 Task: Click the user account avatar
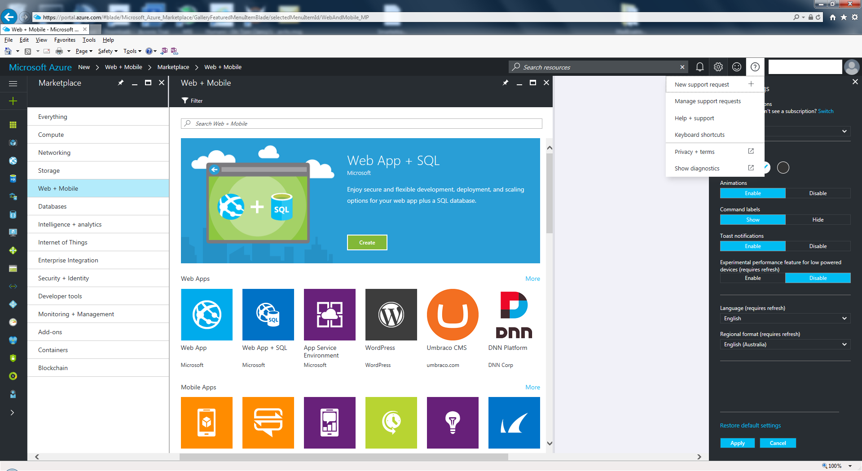tap(852, 67)
